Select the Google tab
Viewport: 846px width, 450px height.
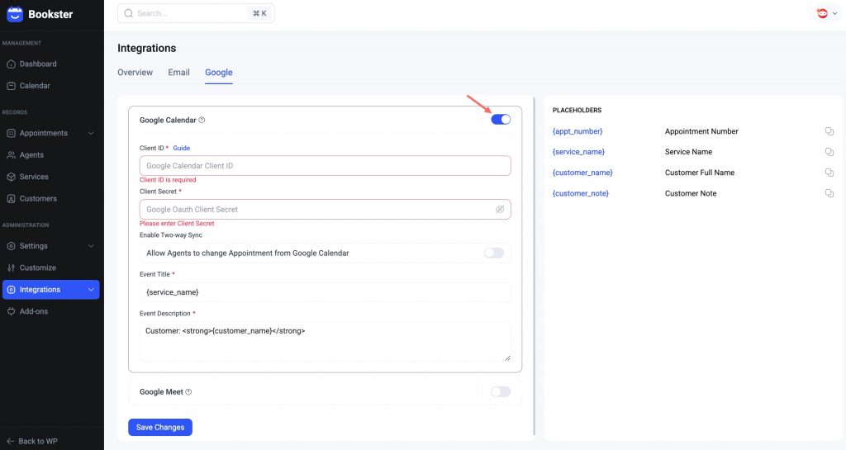218,72
